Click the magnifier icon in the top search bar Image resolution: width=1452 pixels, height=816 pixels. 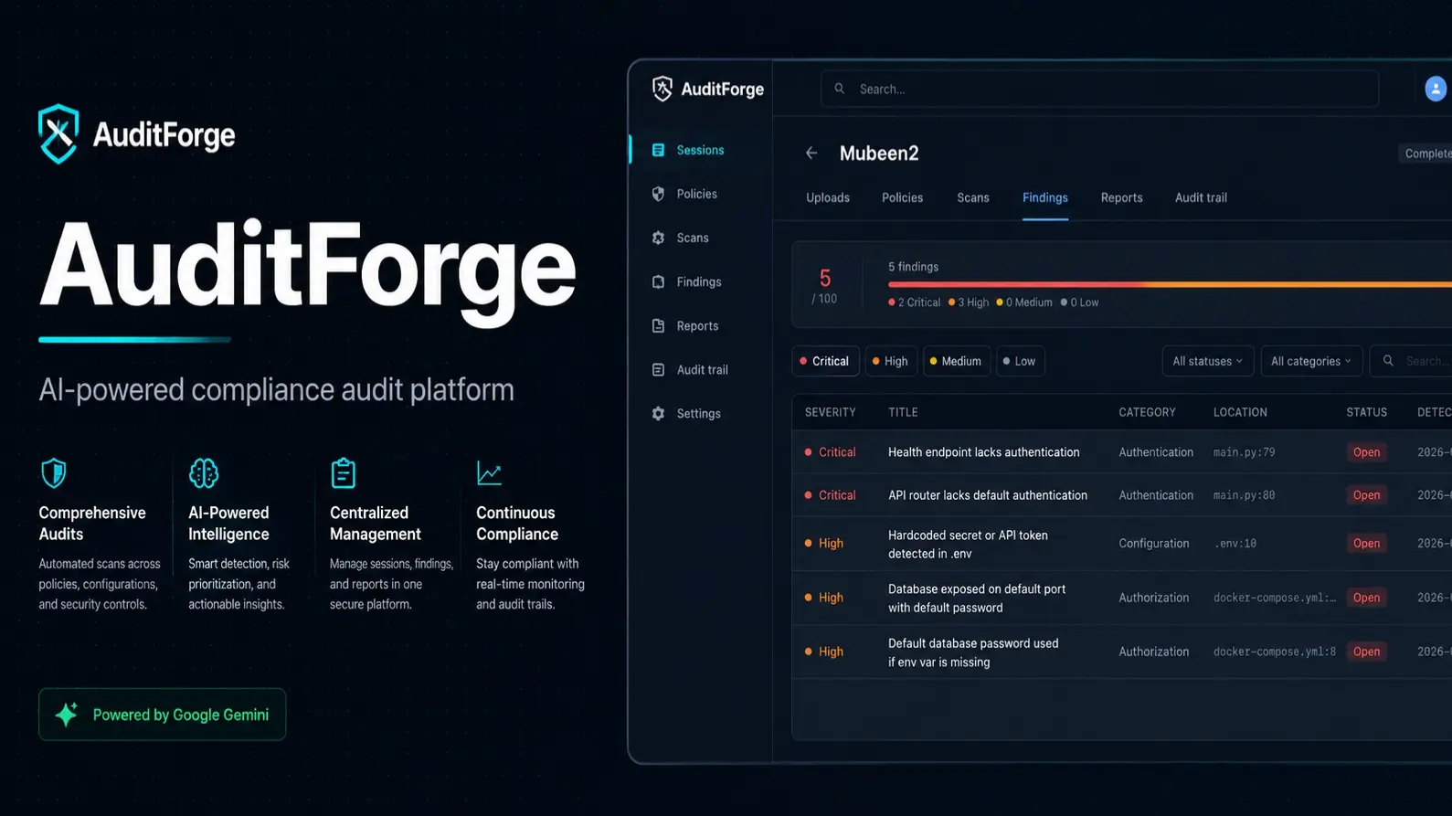click(x=840, y=89)
